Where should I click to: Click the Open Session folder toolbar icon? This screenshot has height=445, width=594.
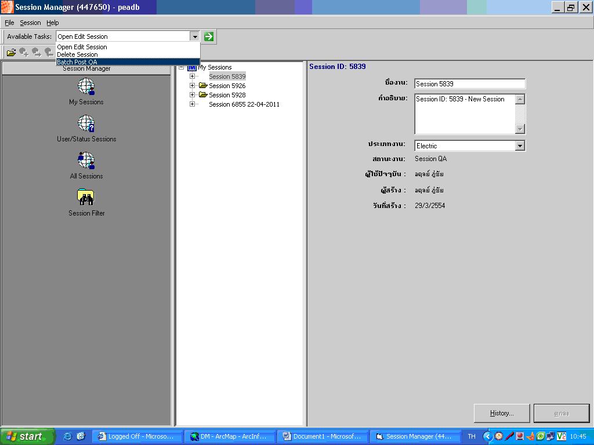pos(12,52)
